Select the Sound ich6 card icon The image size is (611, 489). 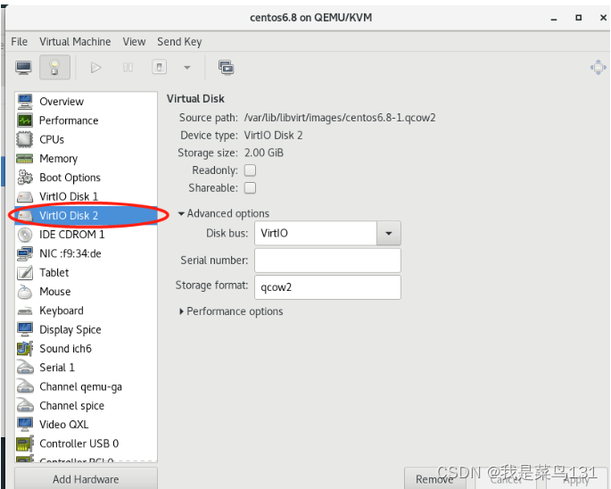coord(25,349)
